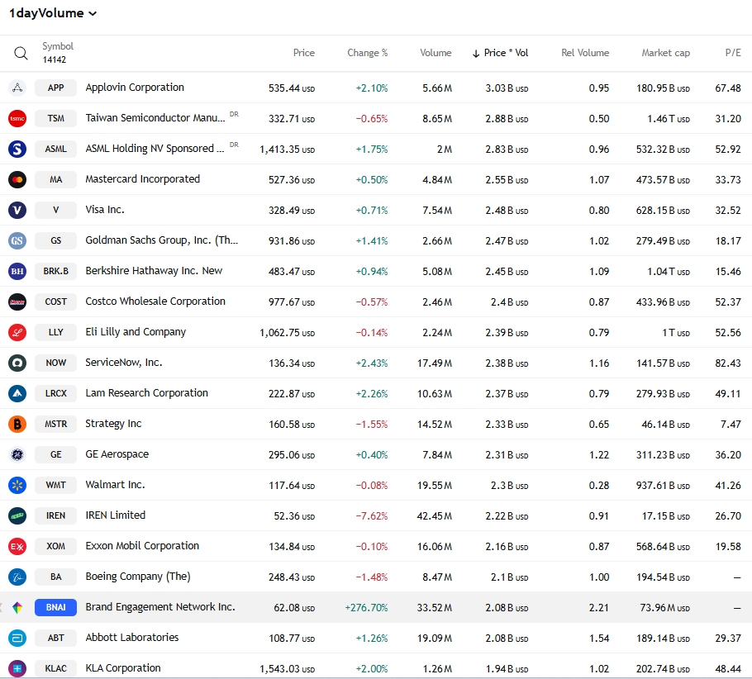Click the IREN Limited logo icon
Image resolution: width=752 pixels, height=679 pixels.
pos(17,516)
